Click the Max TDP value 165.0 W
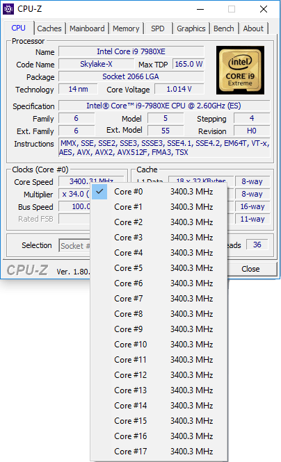The width and height of the screenshot is (281, 462). 188,64
